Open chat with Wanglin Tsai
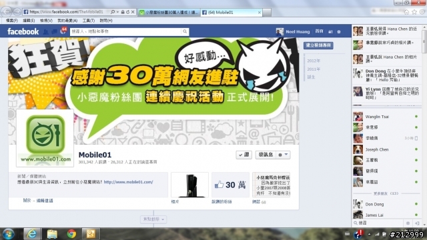The image size is (427, 240). tap(386, 117)
